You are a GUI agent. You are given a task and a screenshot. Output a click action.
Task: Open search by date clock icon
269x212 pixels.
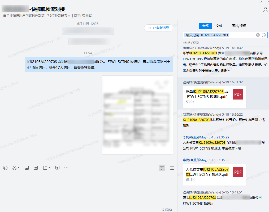[264, 35]
